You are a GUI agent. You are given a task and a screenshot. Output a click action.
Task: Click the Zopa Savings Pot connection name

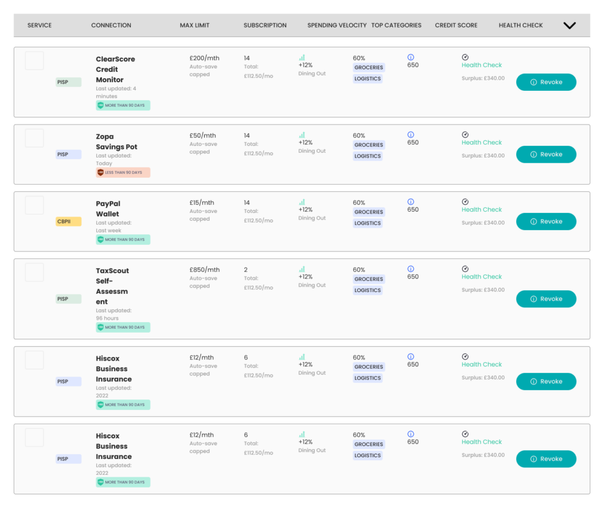[116, 142]
